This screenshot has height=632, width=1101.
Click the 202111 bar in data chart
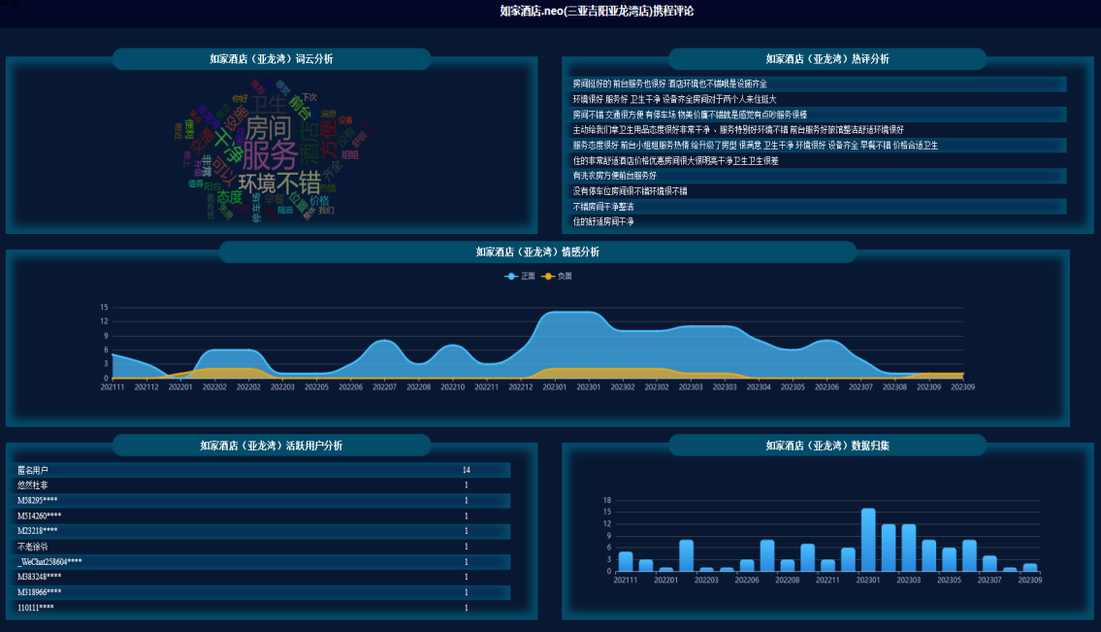tap(626, 561)
